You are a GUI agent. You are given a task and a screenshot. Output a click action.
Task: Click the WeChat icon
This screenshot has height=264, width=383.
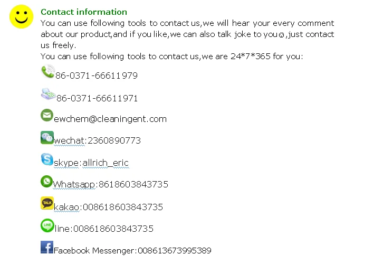coord(47,137)
